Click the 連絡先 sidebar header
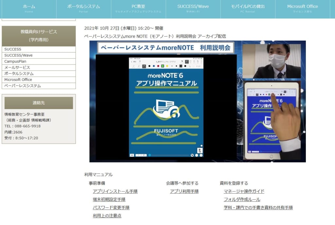 pyautogui.click(x=39, y=103)
